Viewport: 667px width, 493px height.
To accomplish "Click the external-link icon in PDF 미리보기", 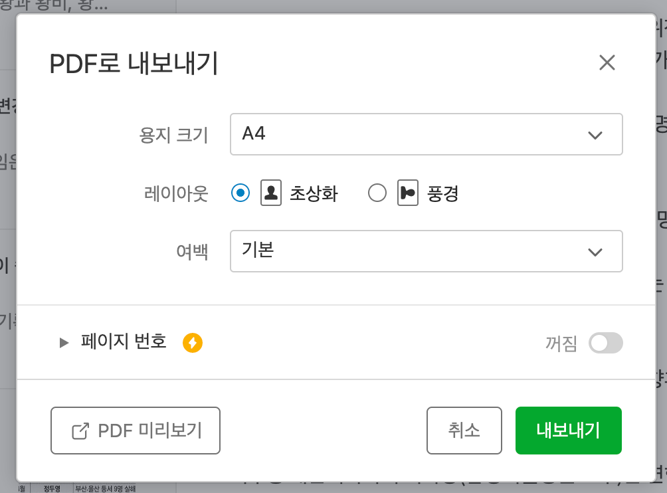I will (80, 431).
